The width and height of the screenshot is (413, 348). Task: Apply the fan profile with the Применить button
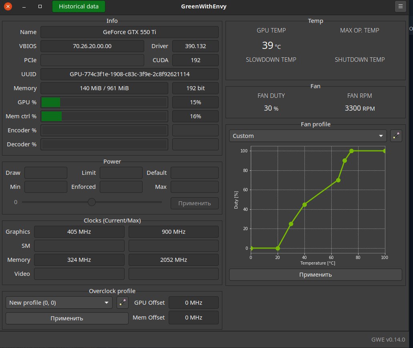(315, 275)
